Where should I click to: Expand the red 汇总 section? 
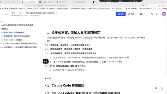click(x=46, y=78)
